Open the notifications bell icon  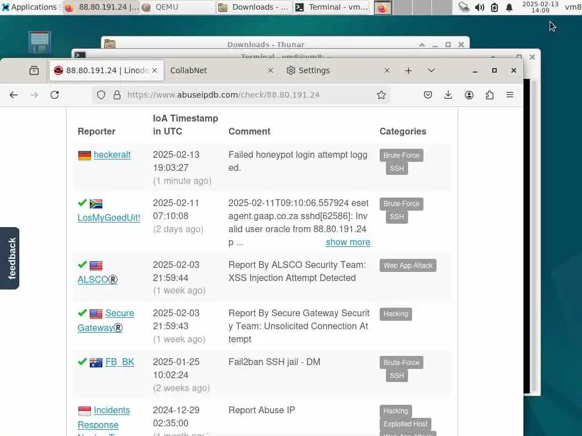(509, 7)
